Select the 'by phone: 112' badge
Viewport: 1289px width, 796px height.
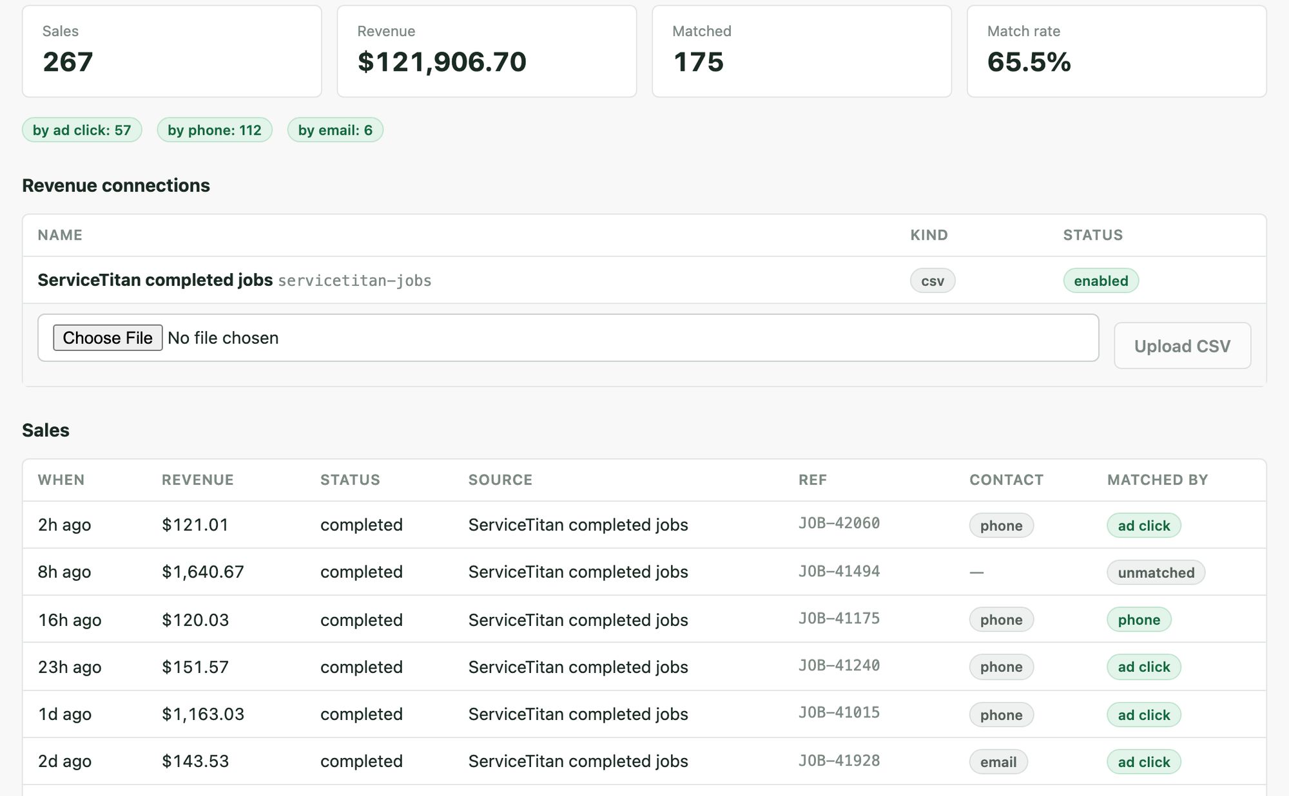(x=215, y=130)
